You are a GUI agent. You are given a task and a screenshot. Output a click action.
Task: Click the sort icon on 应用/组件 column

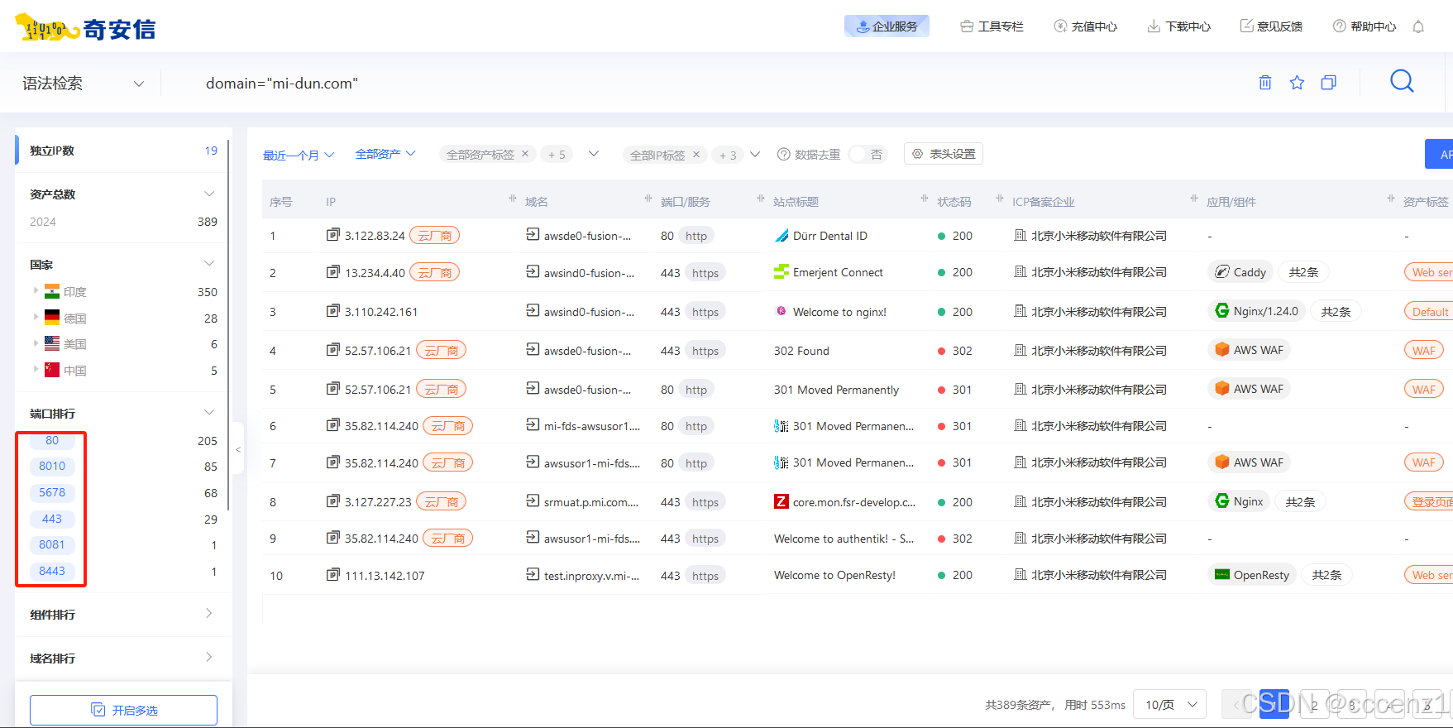click(1391, 199)
